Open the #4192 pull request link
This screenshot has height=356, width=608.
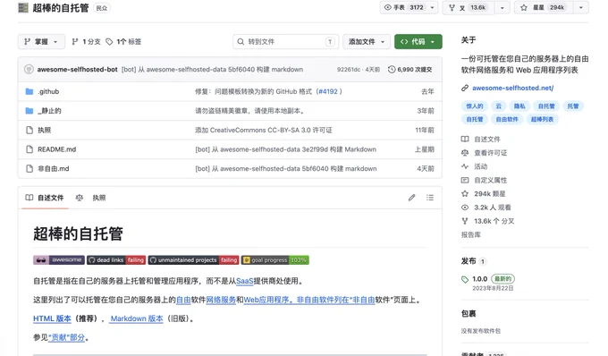point(327,91)
